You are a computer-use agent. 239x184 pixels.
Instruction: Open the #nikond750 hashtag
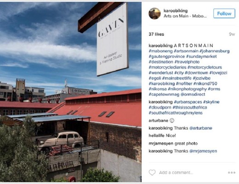(205, 84)
